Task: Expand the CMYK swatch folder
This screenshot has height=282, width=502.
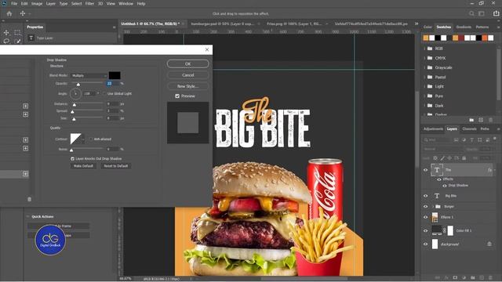Action: (425, 58)
